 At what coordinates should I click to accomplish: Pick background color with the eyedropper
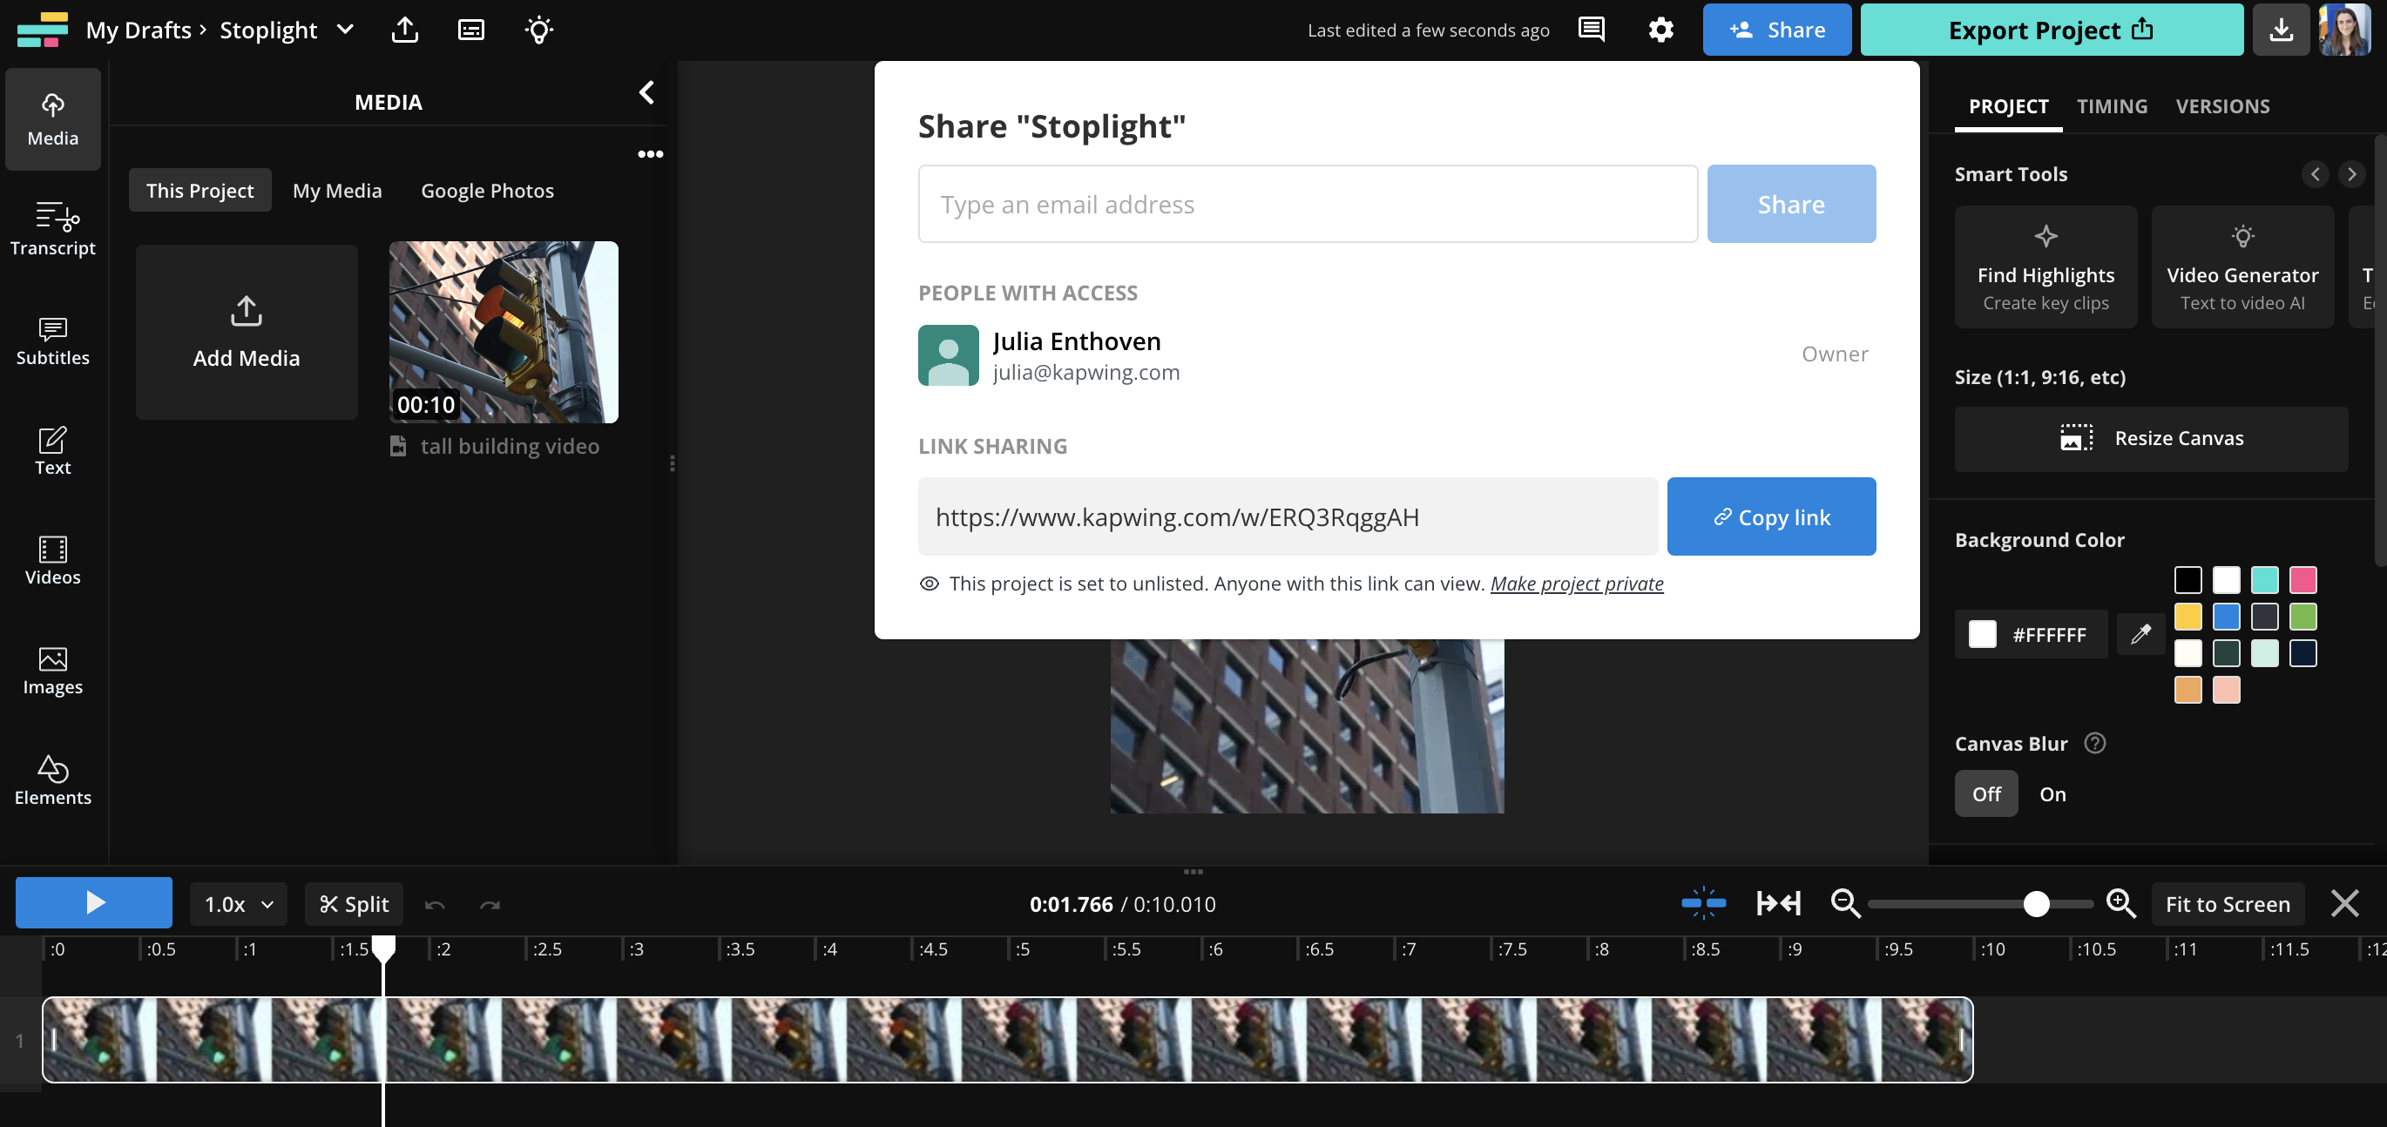tap(2140, 633)
